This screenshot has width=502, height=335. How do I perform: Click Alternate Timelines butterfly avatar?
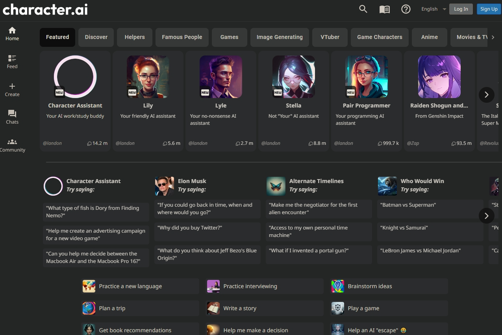click(x=276, y=186)
